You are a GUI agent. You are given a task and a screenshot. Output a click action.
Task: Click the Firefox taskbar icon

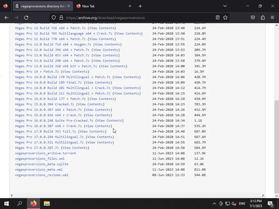34,204
